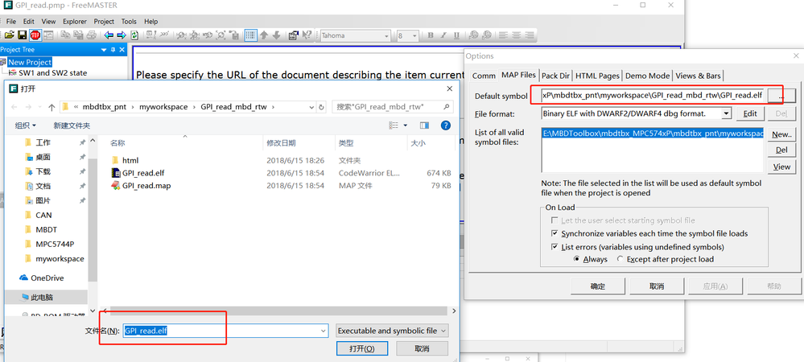
Task: Click the align left toolbar icon
Action: (504, 35)
